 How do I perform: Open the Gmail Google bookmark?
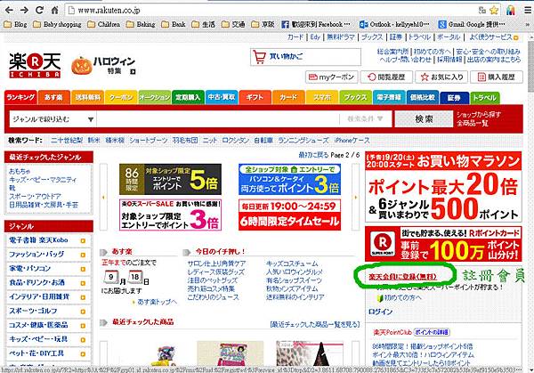(x=472, y=24)
